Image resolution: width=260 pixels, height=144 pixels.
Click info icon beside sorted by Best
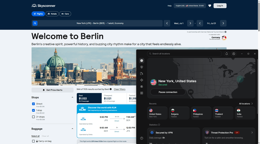[x=111, y=89]
